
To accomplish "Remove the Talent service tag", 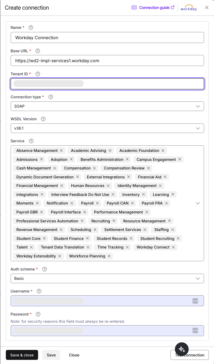I will coord(32,247).
